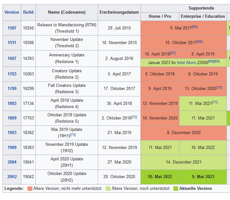Viewport: 230px width, 200px height.
Task: Click build number 18362
Action: pyautogui.click(x=28, y=132)
